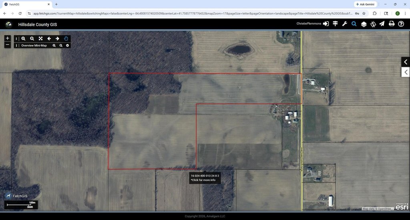Expand the lower right side panel chevron
Image resolution: width=410 pixels, height=220 pixels.
[406, 72]
